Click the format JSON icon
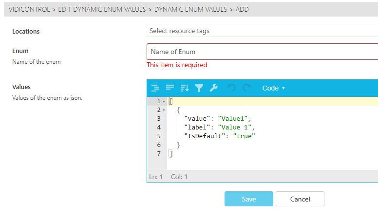Image resolution: width=378 pixels, height=219 pixels. pos(155,88)
